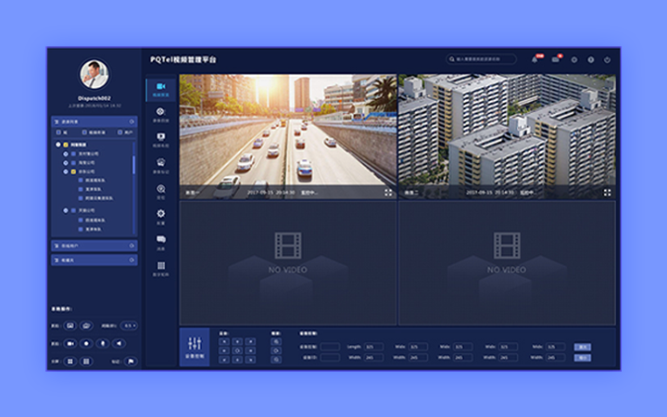Open the grid matrix item in vertical sidebar
667x417 pixels.
coord(161,269)
